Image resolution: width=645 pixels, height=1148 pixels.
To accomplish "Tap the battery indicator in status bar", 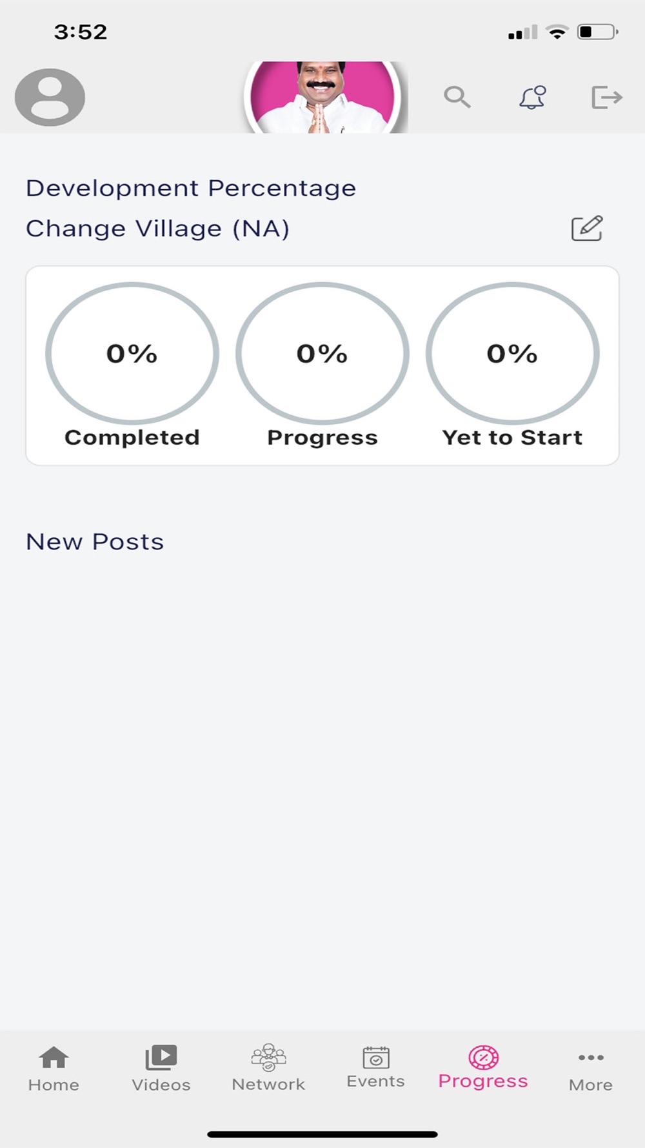I will pyautogui.click(x=598, y=32).
